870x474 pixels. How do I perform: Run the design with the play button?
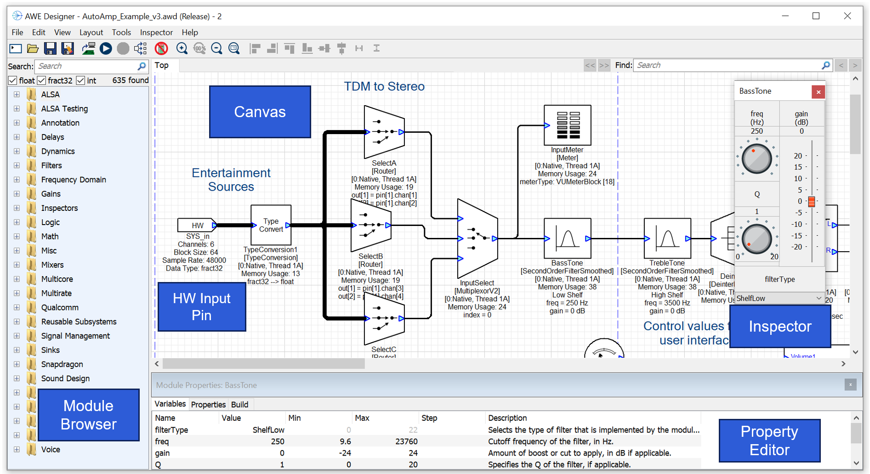click(x=106, y=48)
